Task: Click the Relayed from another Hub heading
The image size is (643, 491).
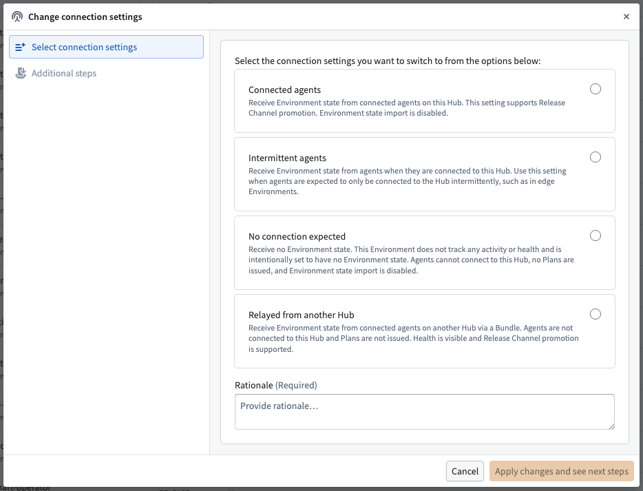Action: (x=302, y=315)
